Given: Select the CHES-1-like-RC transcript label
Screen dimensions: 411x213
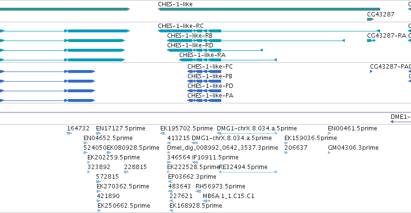Looking at the screenshot, I should pos(181,26).
